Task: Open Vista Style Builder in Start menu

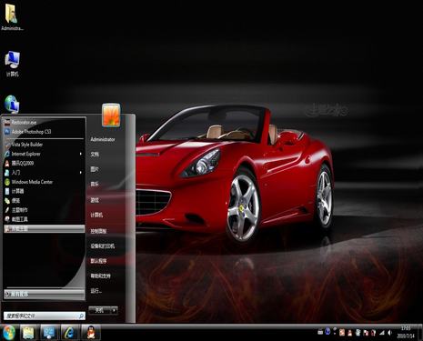Action: 45,145
